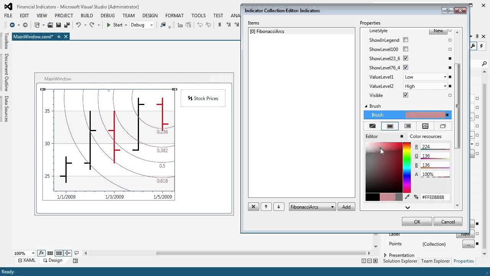Expand the Presentation category

pyautogui.click(x=385, y=255)
